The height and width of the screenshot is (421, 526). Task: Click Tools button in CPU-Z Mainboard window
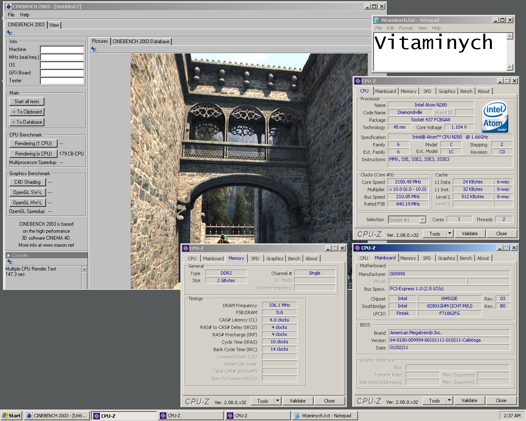(434, 400)
